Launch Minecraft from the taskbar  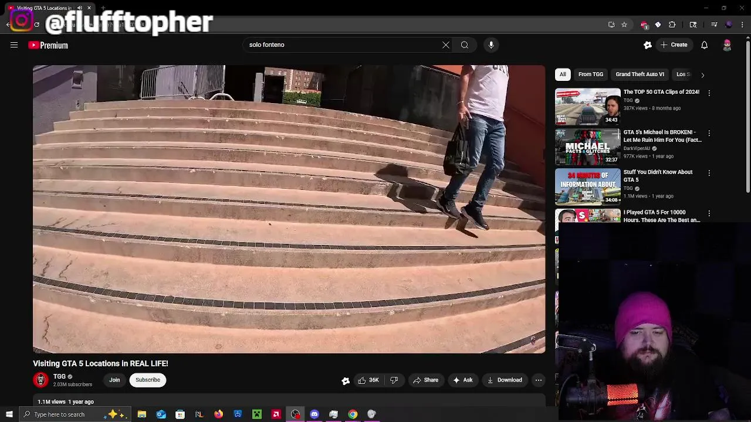257,414
